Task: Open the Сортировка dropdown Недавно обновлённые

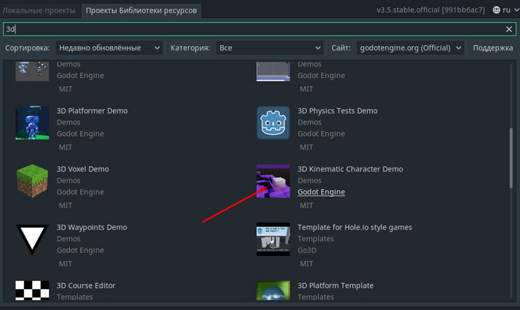Action: (109, 47)
